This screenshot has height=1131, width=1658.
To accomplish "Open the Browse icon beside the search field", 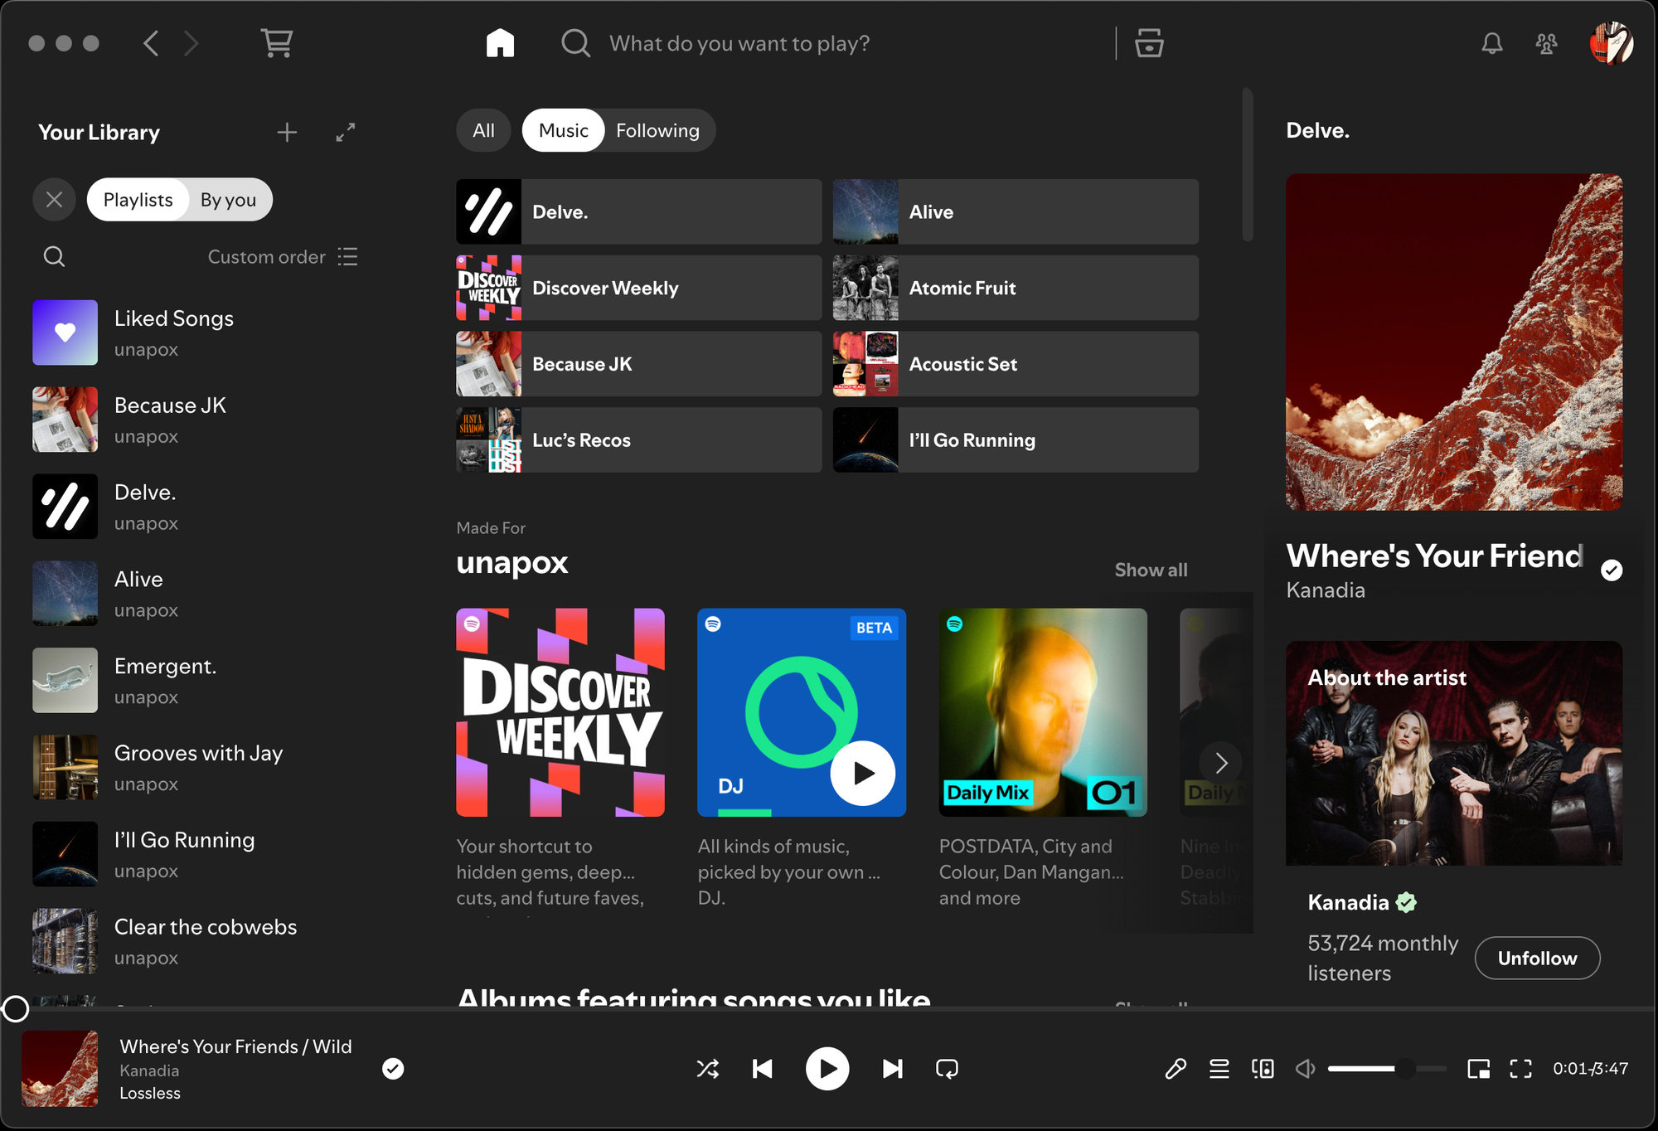I will [1149, 43].
